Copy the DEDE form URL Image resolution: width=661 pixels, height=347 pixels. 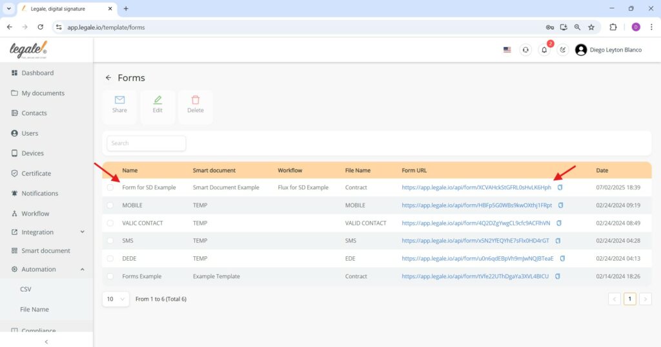tap(562, 258)
